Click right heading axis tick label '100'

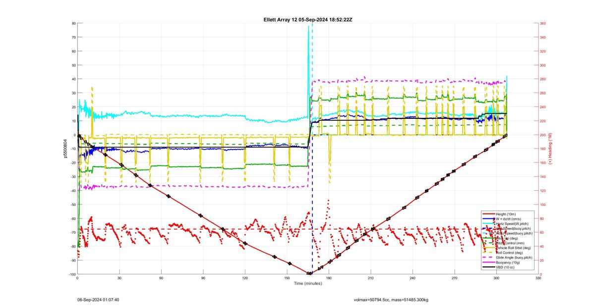tap(543, 205)
